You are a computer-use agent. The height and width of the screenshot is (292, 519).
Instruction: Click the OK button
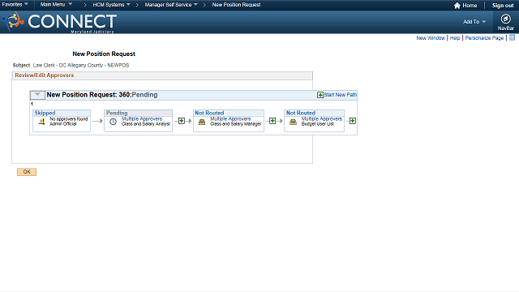[x=27, y=172]
